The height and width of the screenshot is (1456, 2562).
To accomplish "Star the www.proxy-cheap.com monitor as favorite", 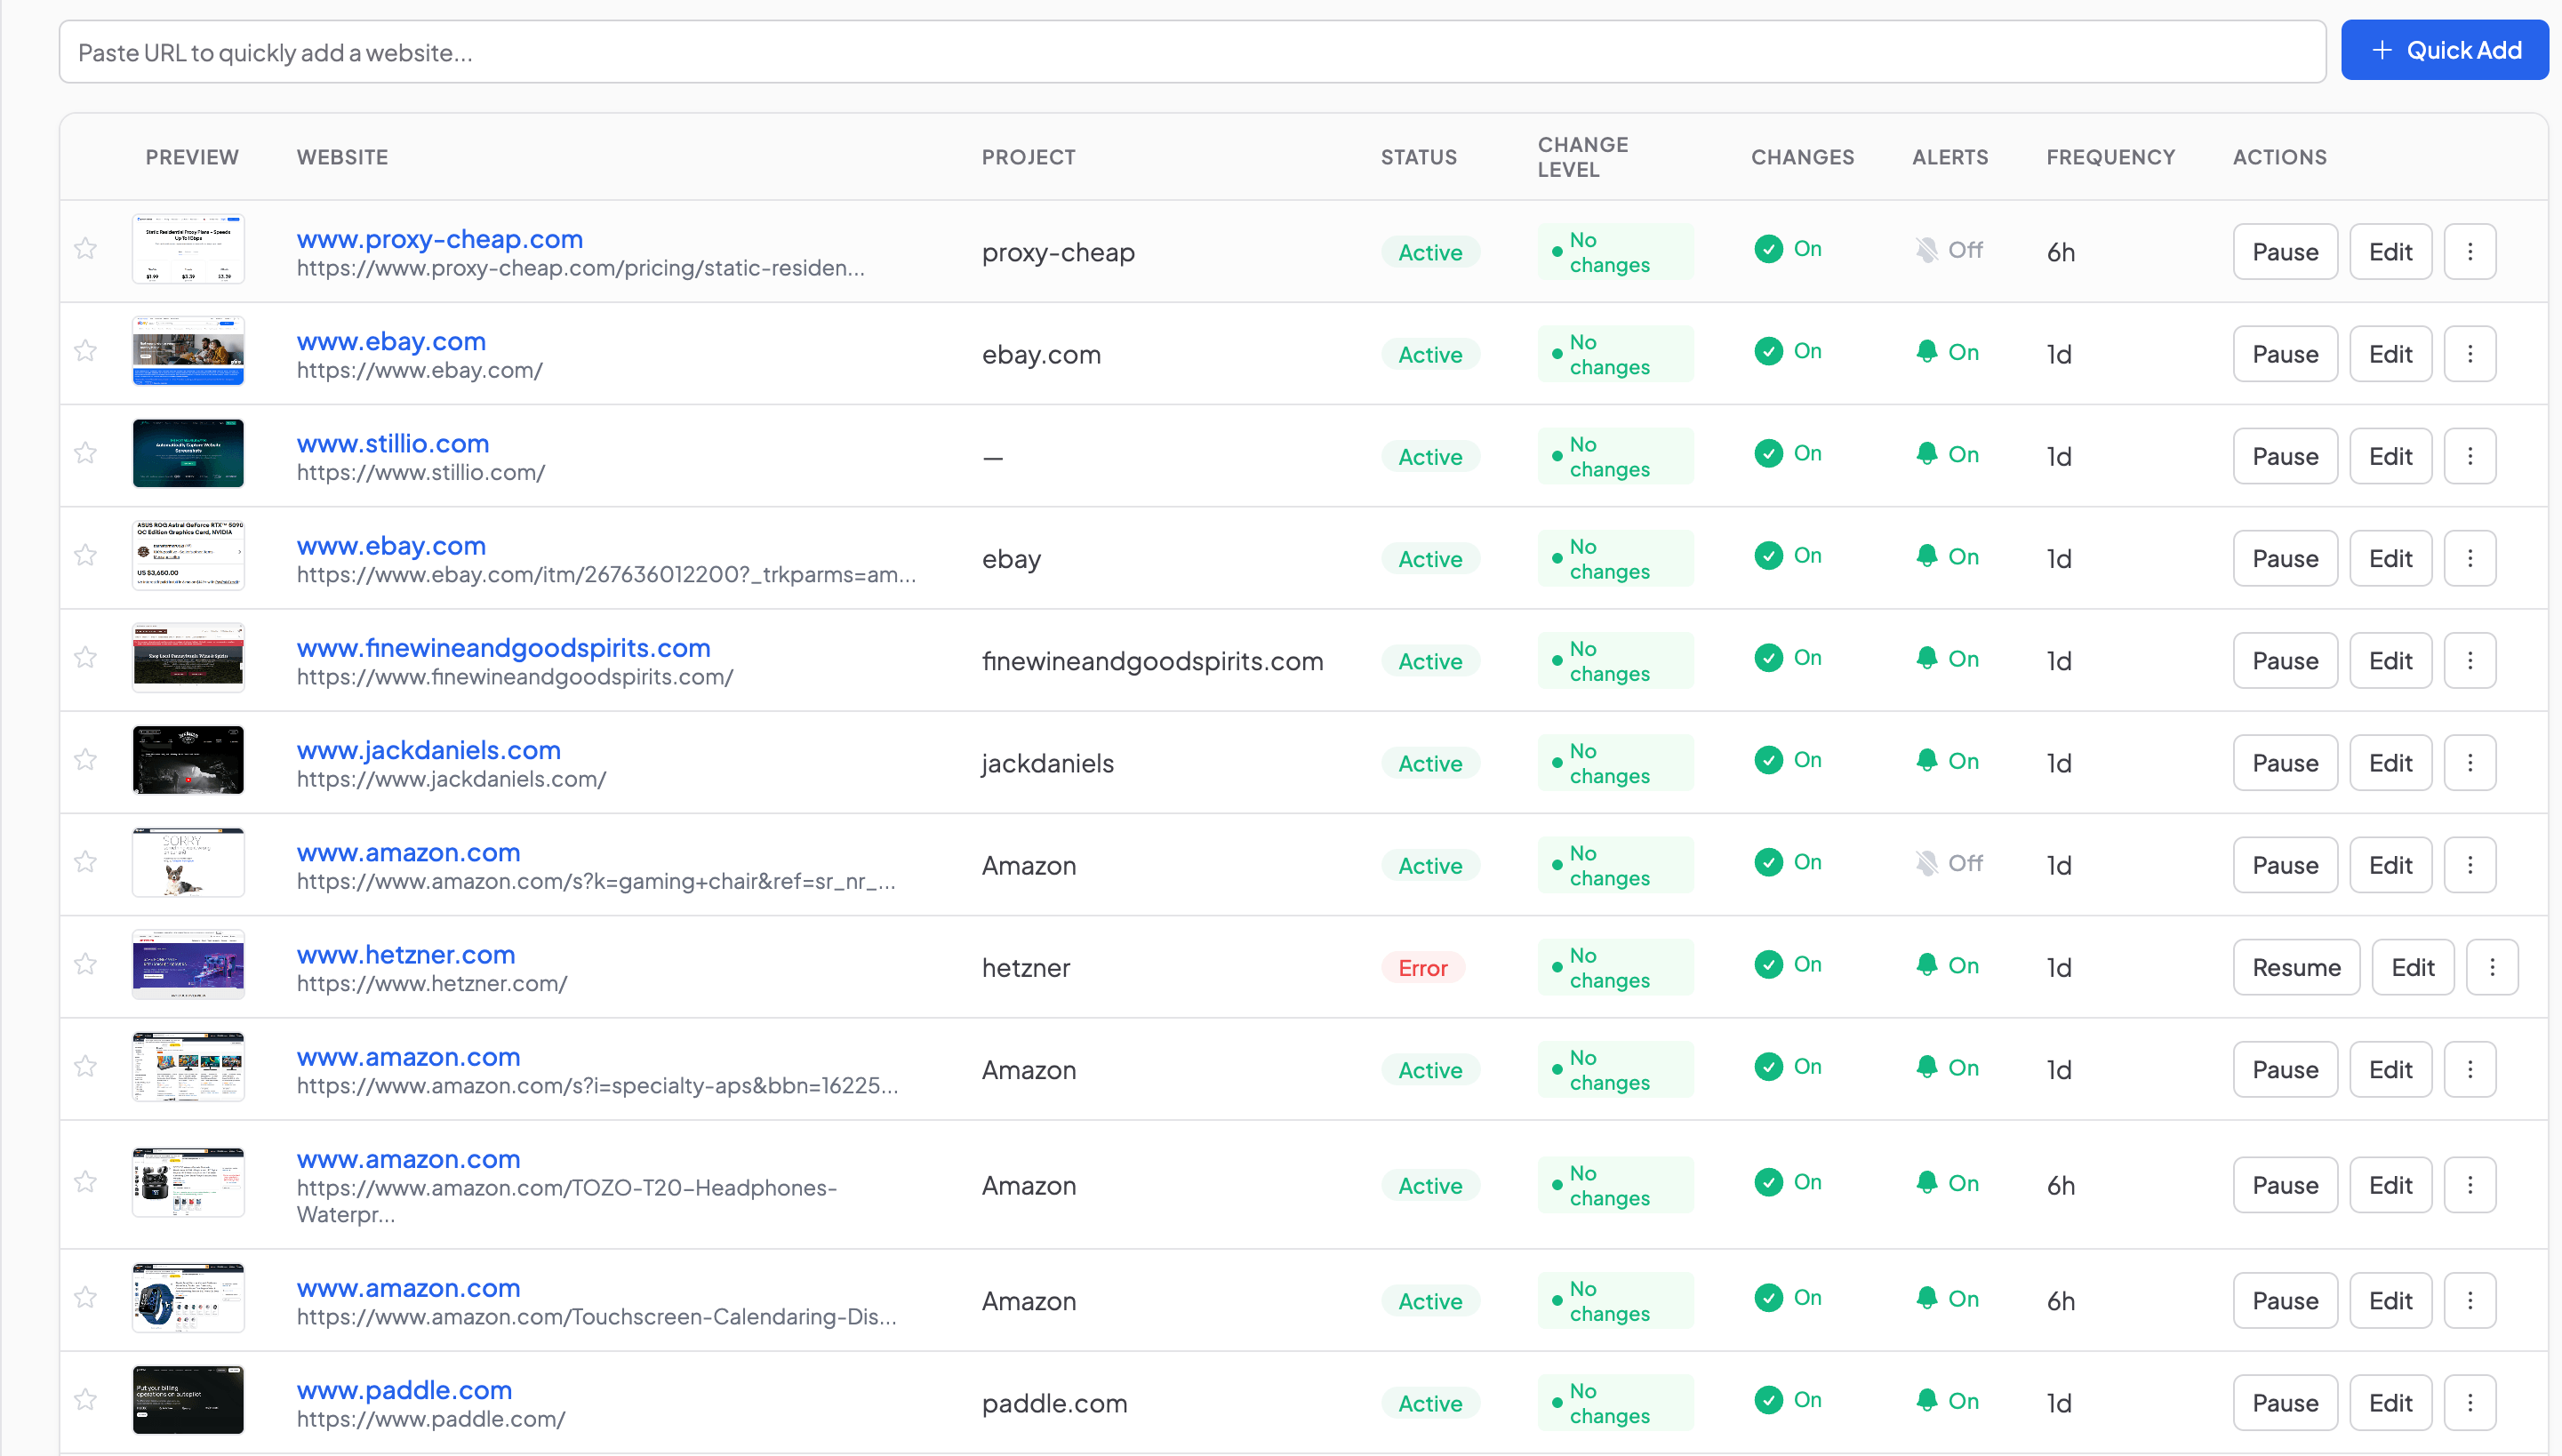I will point(85,248).
